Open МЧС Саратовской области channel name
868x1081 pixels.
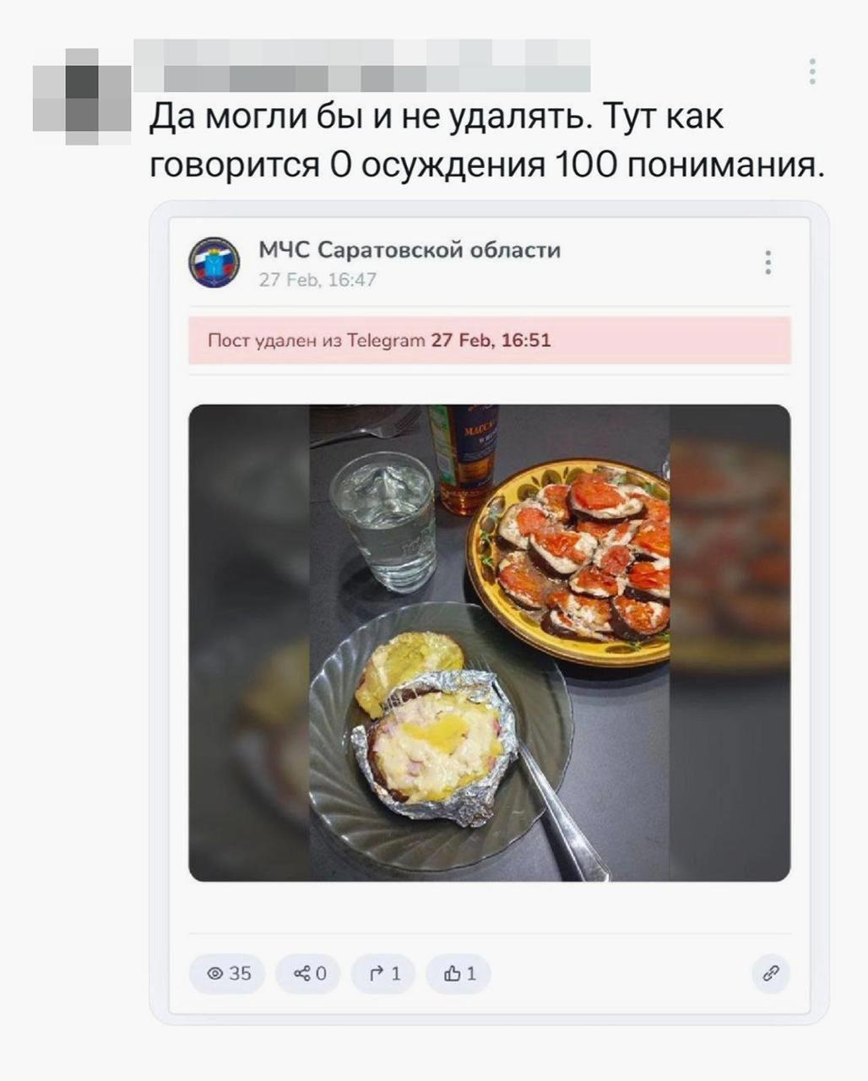[410, 250]
